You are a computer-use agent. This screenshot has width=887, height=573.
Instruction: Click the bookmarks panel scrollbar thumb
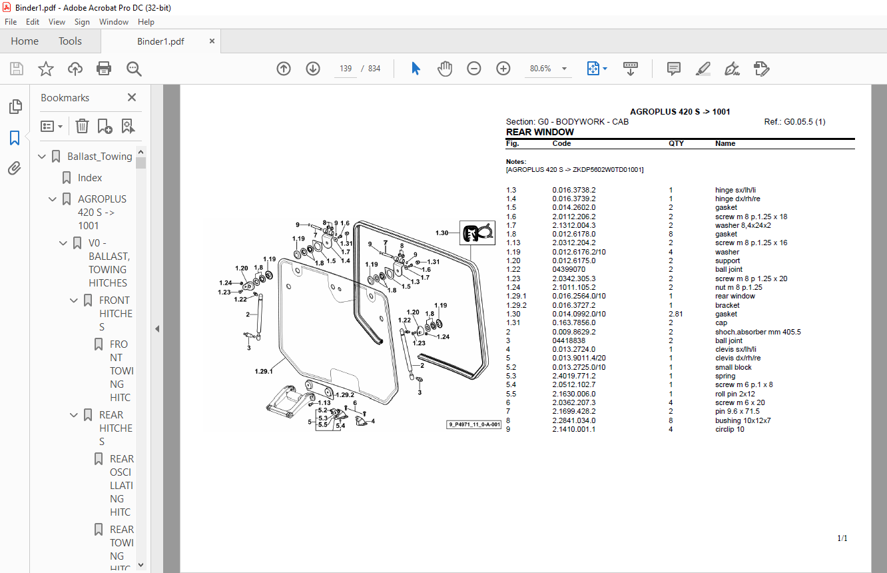tap(141, 163)
